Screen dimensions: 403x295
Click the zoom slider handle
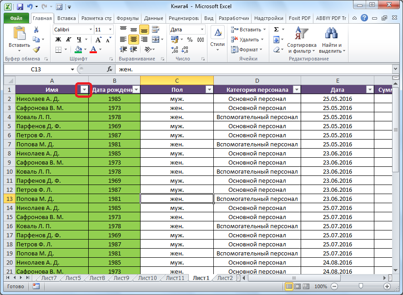[x=361, y=286]
